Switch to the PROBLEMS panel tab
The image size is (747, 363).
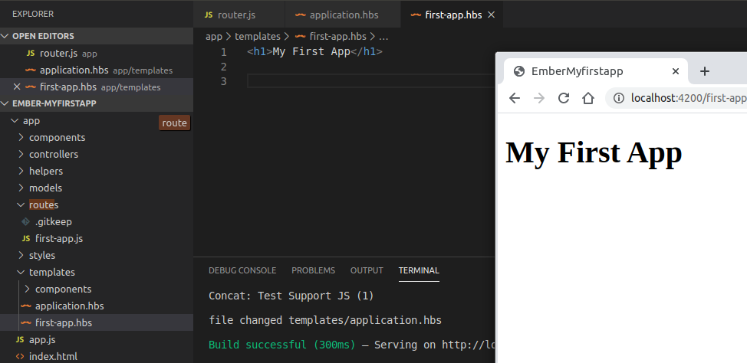313,270
